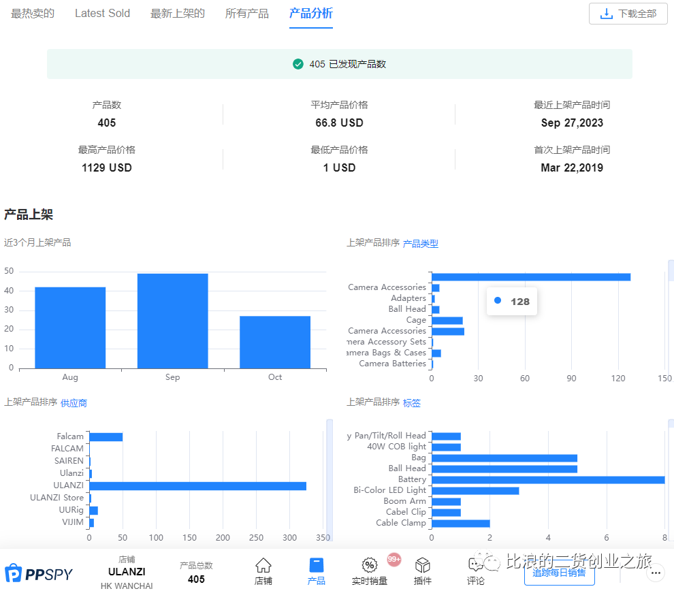This screenshot has width=674, height=591.
Task: Open the 产品类型 link
Action: tap(420, 244)
